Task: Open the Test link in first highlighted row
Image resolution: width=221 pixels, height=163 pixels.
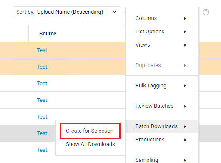Action: coord(42,50)
